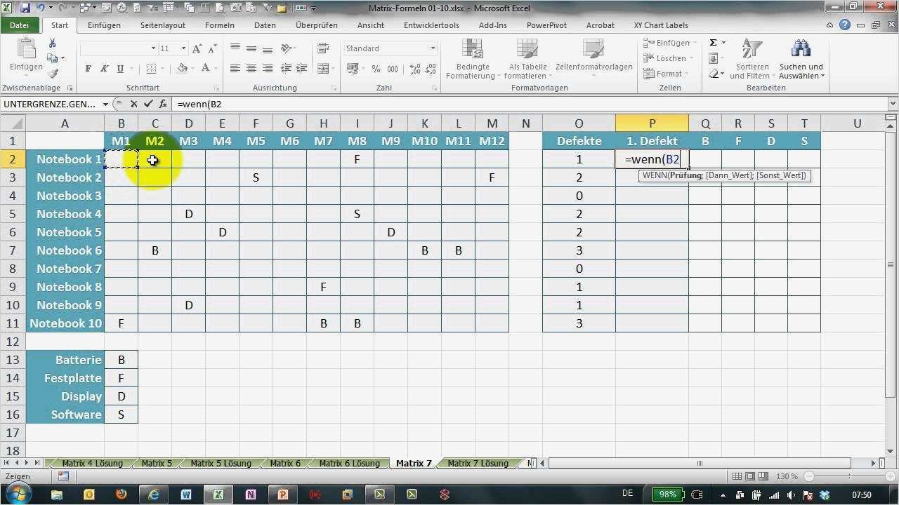
Task: Open the font size dropdown
Action: point(183,48)
